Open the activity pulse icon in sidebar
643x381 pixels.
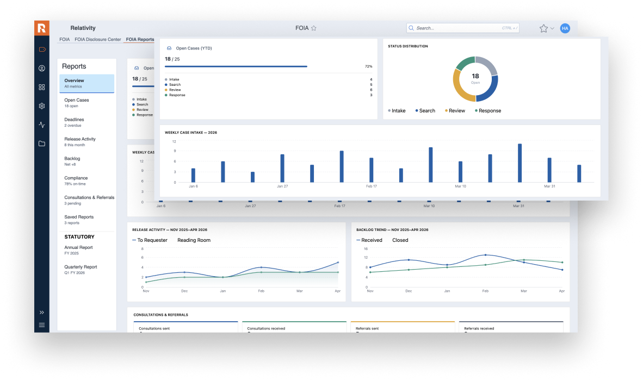[x=42, y=125]
